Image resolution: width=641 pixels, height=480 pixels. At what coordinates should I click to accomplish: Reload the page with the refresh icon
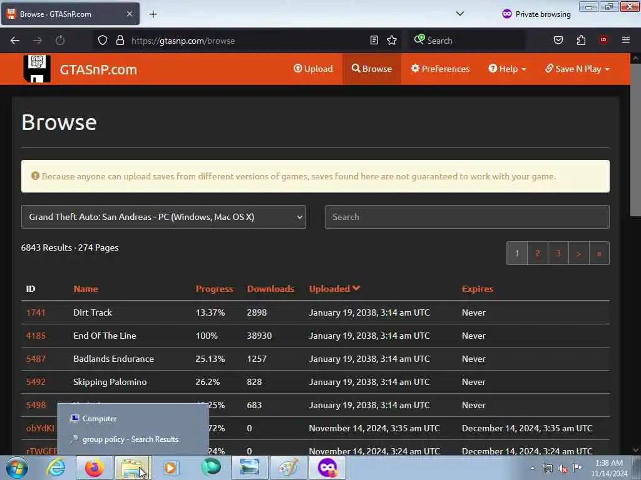coord(60,41)
